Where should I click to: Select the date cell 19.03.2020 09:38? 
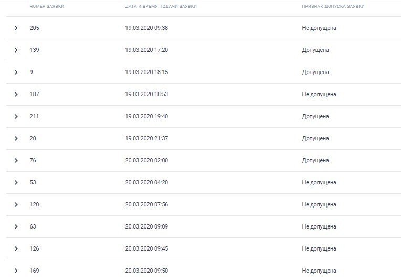(146, 28)
